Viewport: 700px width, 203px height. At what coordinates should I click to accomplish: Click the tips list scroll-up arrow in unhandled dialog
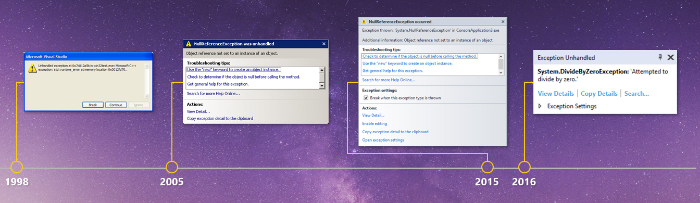coord(322,70)
